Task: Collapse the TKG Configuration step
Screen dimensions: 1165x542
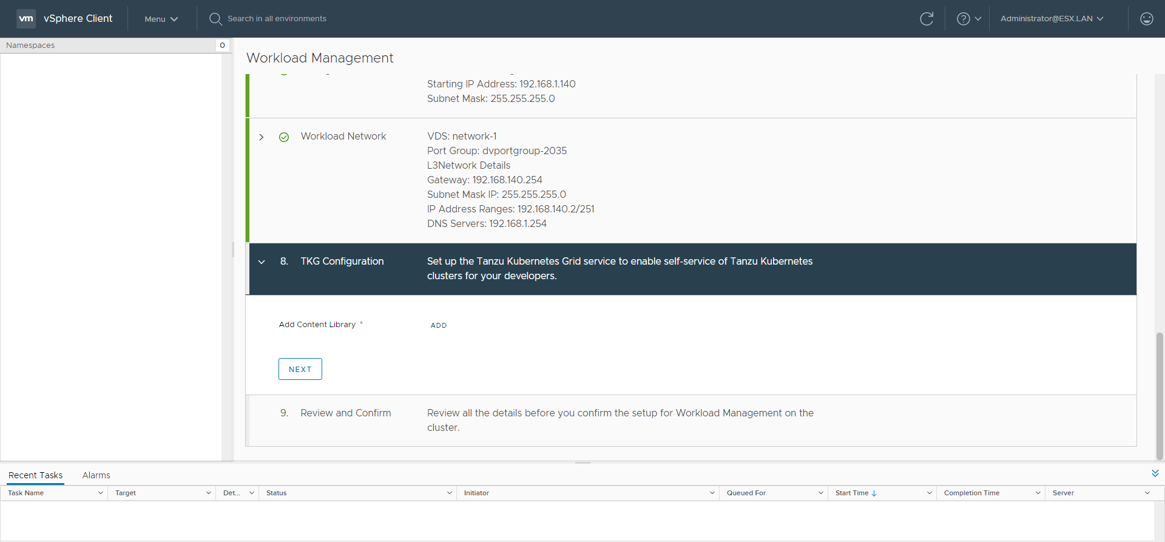Action: click(262, 262)
